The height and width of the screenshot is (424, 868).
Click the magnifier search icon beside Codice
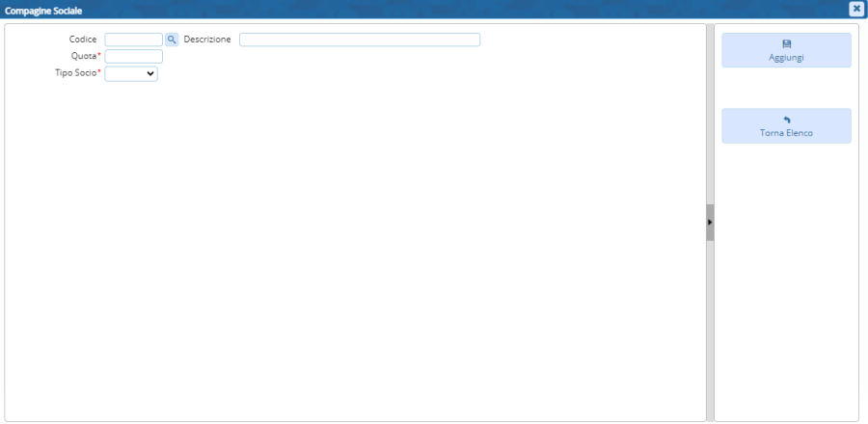[172, 40]
